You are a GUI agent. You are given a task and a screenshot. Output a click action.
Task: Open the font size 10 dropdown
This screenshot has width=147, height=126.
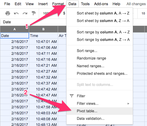tap(143, 13)
